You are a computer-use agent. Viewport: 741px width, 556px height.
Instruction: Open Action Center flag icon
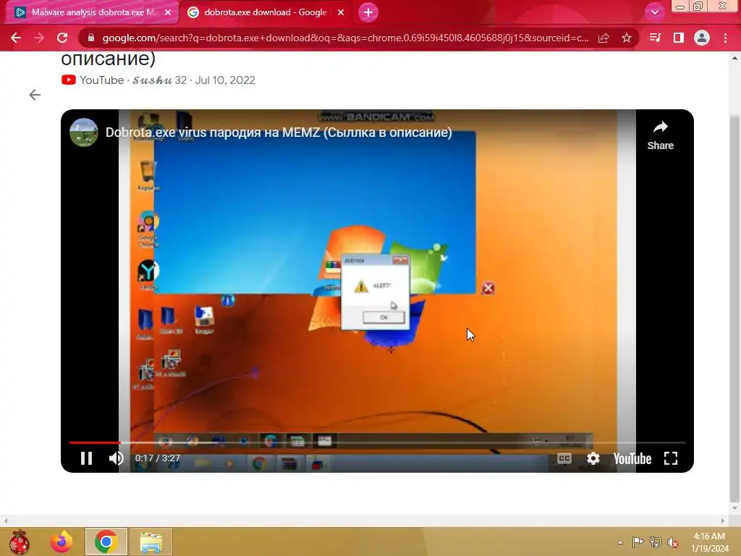pos(638,542)
